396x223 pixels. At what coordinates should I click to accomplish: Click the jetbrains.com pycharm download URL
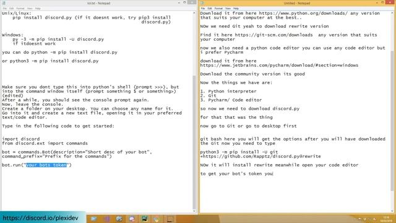(279, 65)
